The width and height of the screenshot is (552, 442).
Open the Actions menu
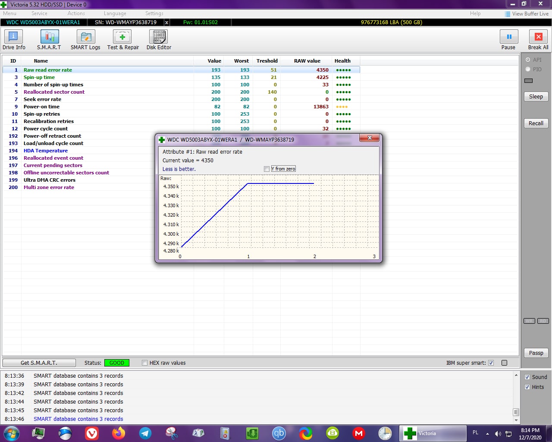(x=76, y=13)
